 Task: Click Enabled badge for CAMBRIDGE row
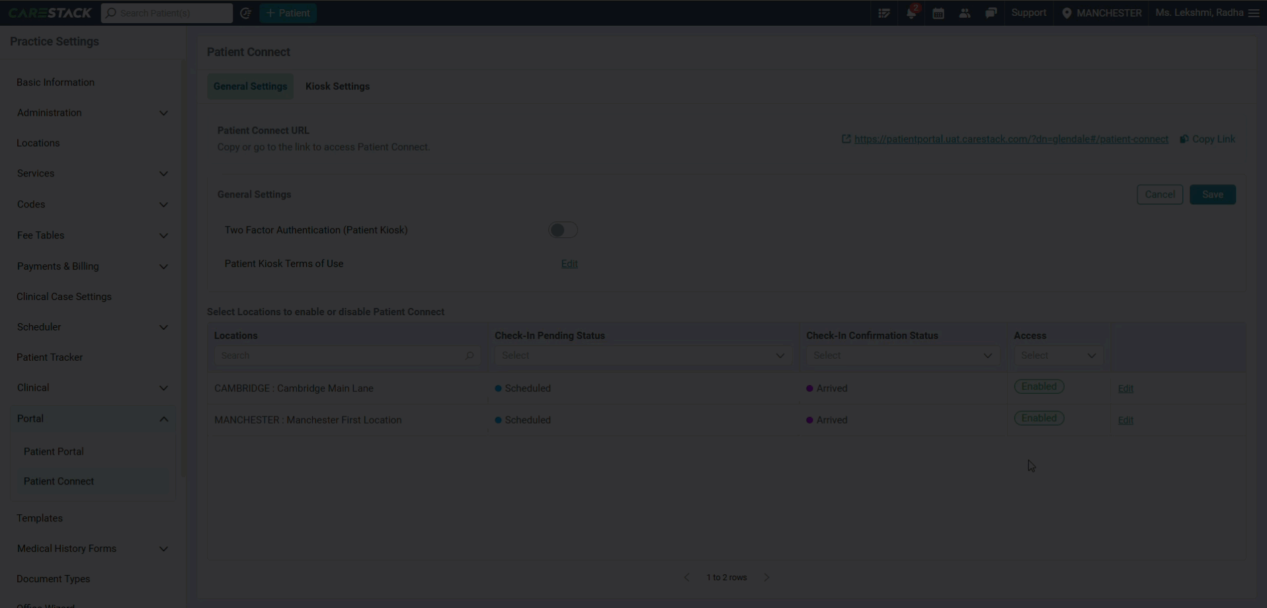pos(1039,387)
